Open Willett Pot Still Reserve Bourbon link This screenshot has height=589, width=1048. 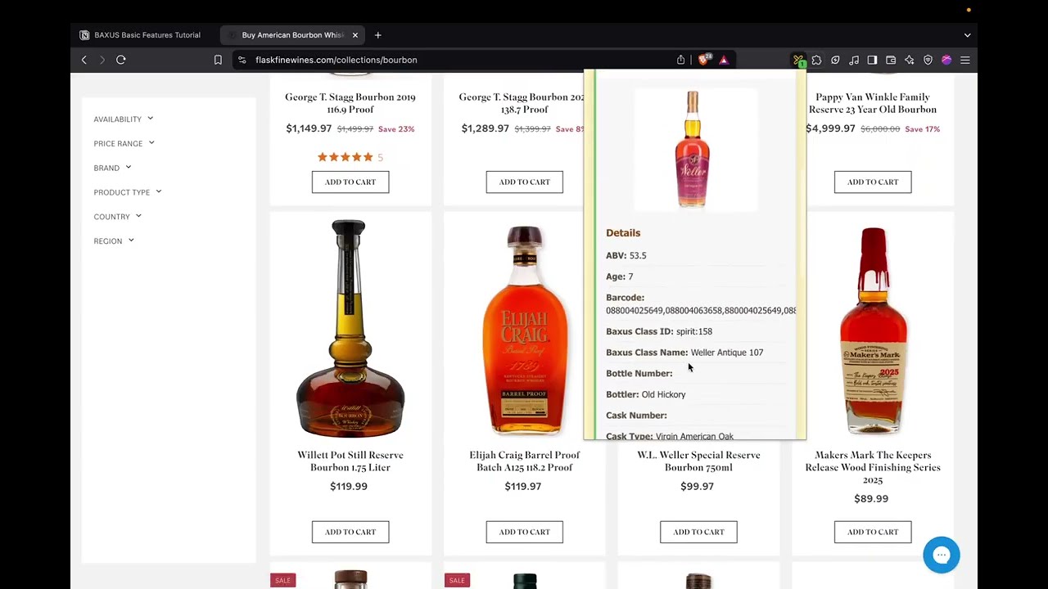[x=350, y=461]
